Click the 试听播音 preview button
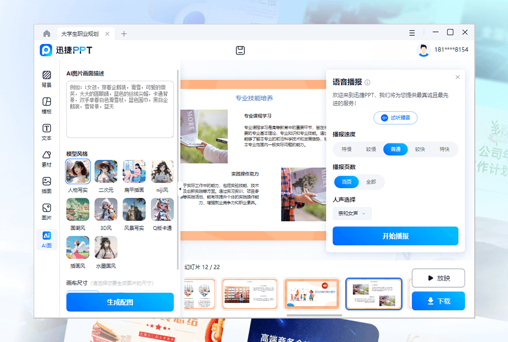Screen dimensions: 508x342 click(x=395, y=118)
